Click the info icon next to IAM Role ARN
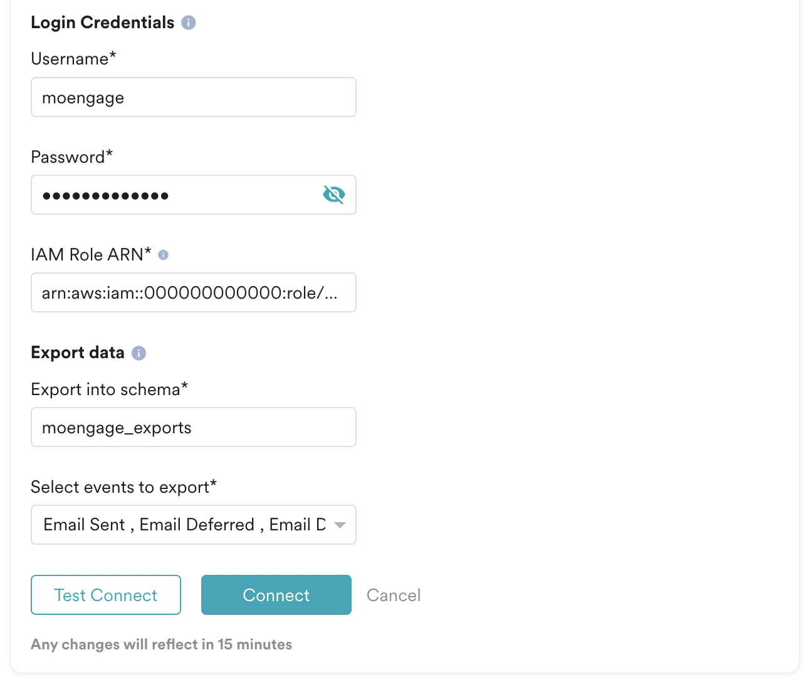This screenshot has width=811, height=680. click(164, 255)
